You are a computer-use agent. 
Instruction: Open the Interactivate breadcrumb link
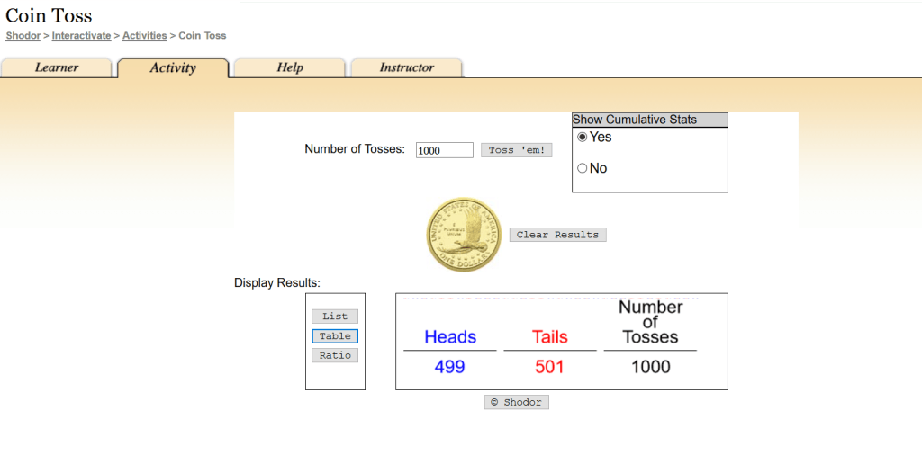click(x=81, y=36)
